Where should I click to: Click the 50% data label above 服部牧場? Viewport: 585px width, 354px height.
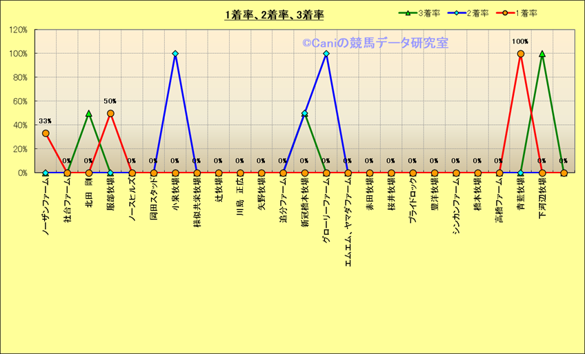(110, 101)
